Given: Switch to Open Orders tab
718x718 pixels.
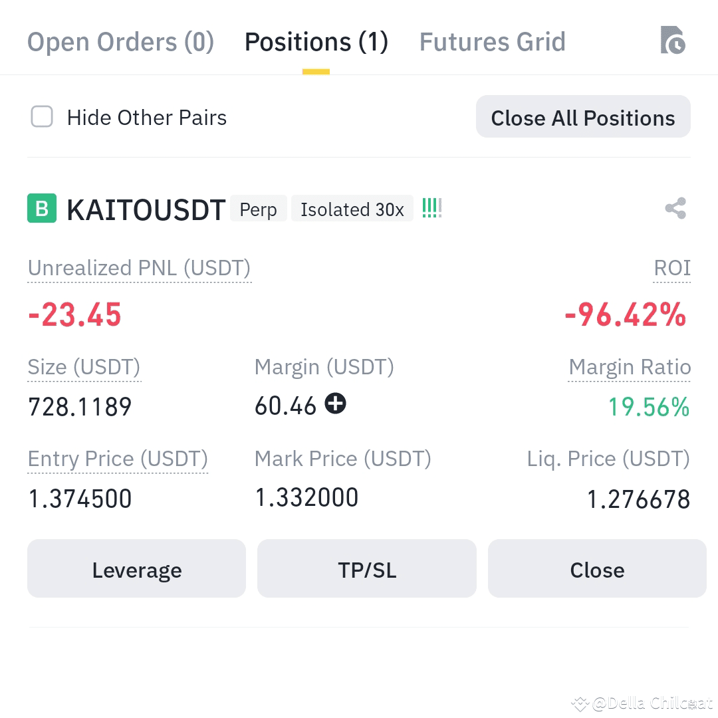Looking at the screenshot, I should pyautogui.click(x=120, y=42).
